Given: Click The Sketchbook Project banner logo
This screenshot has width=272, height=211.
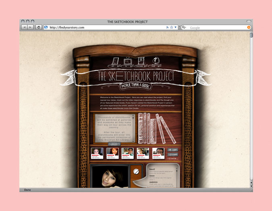Looking at the screenshot, I should pyautogui.click(x=136, y=76).
